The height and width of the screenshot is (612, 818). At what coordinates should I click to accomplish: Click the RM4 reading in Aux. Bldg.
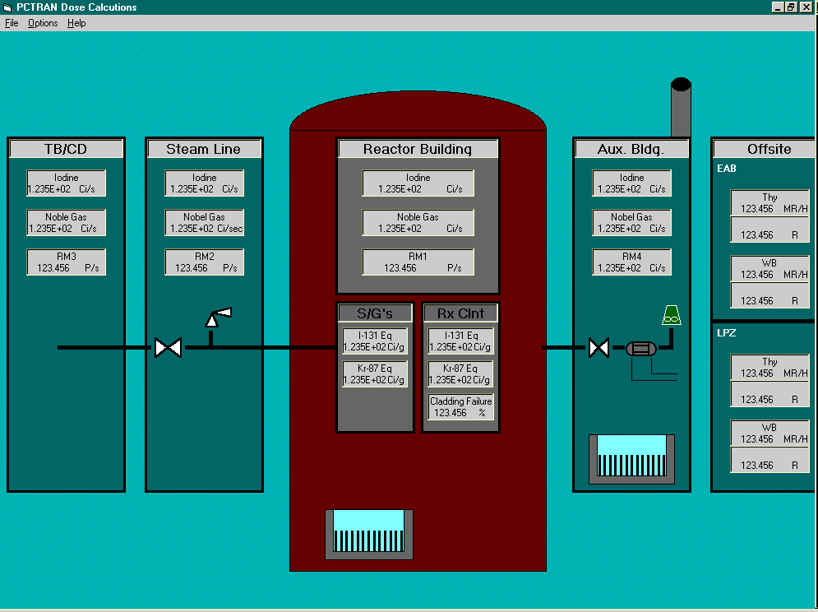(631, 262)
